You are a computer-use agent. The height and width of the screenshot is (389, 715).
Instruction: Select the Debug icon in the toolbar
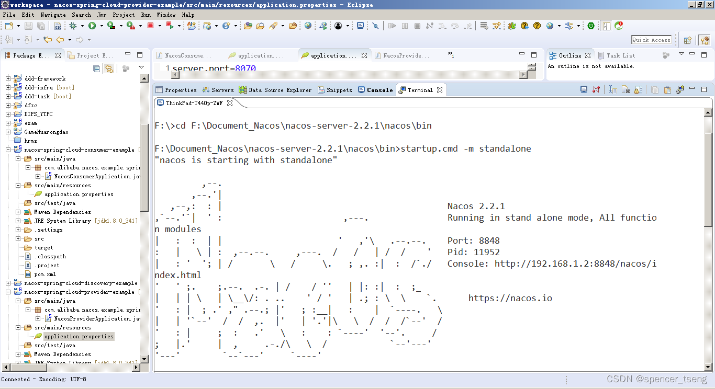(x=73, y=25)
